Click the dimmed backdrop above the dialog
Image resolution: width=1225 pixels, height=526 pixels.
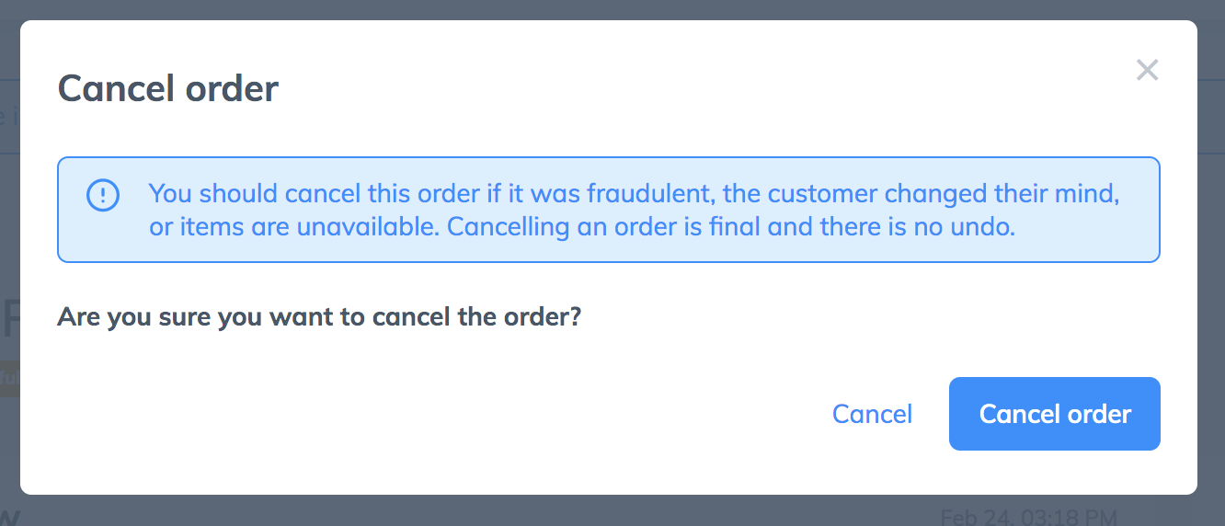point(612,9)
